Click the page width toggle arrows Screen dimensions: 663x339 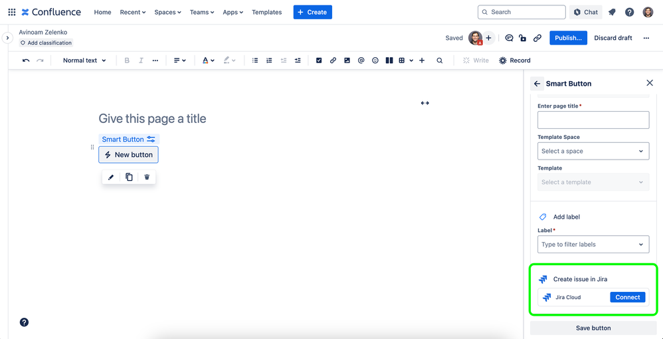(425, 103)
